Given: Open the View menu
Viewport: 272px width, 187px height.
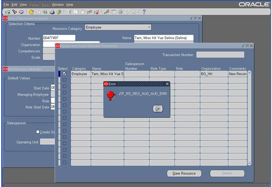Looking at the screenshot, I should [23, 5].
